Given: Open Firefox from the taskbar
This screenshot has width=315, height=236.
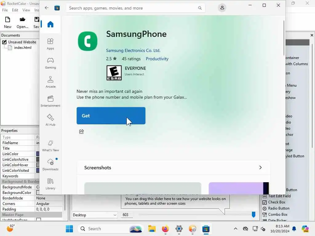Looking at the screenshot, I should [x=165, y=229].
